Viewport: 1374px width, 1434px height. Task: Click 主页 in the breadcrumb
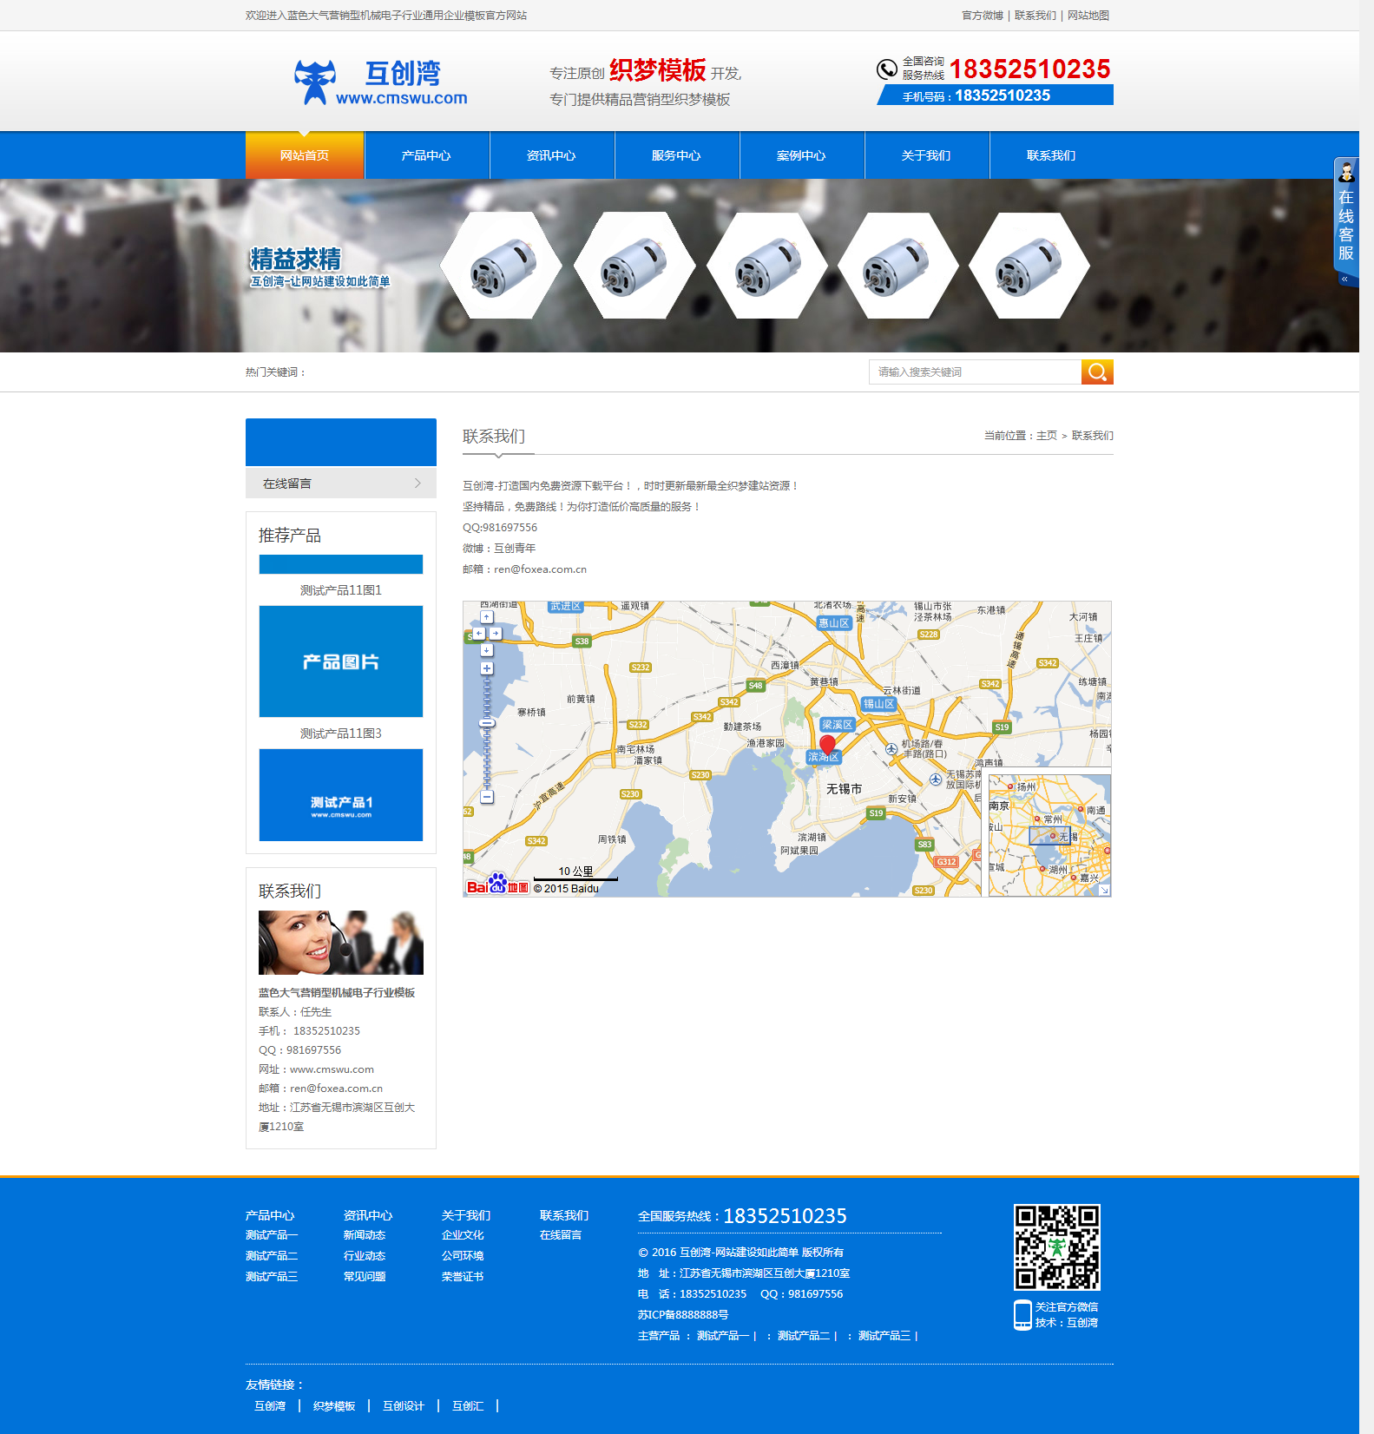click(x=1047, y=436)
